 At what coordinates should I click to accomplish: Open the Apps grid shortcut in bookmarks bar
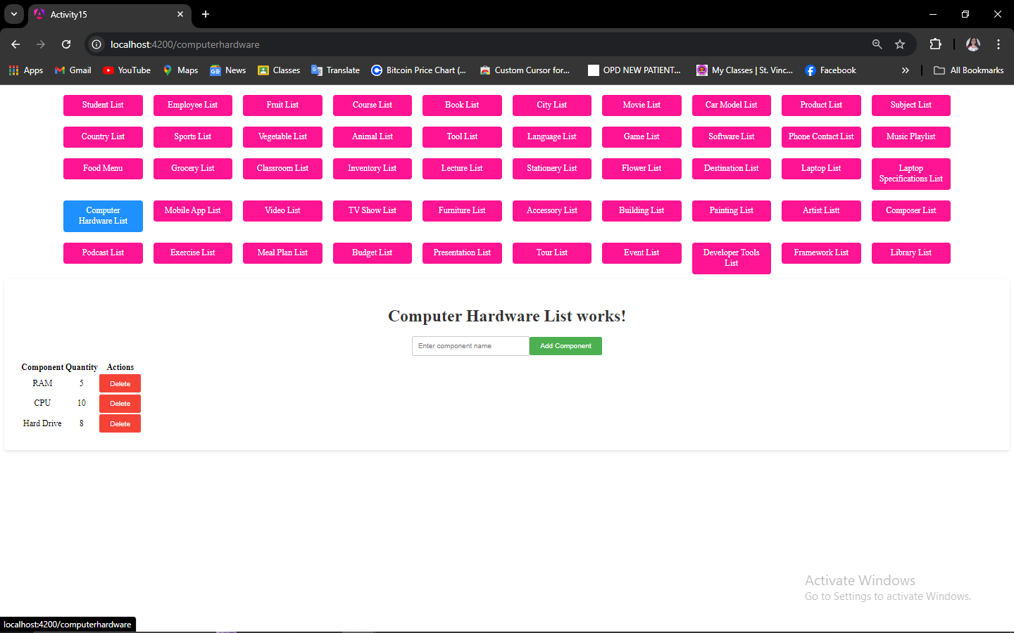26,70
